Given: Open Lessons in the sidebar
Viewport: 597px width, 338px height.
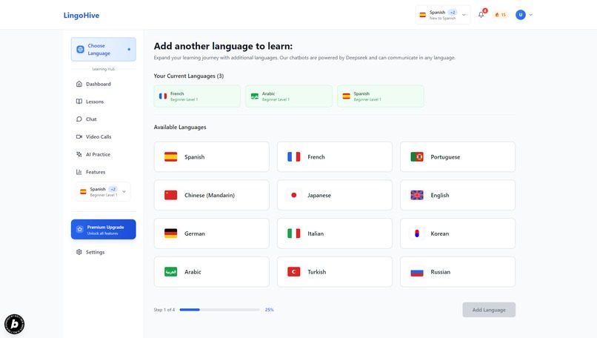Looking at the screenshot, I should coord(103,102).
